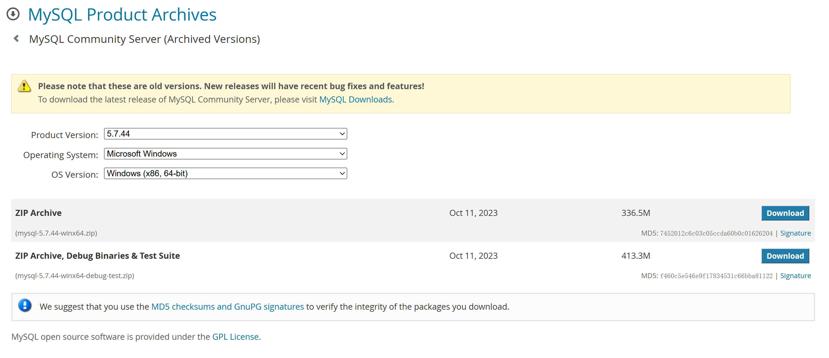Image resolution: width=829 pixels, height=358 pixels.
Task: Click the blue info exclamation icon
Action: pyautogui.click(x=25, y=306)
